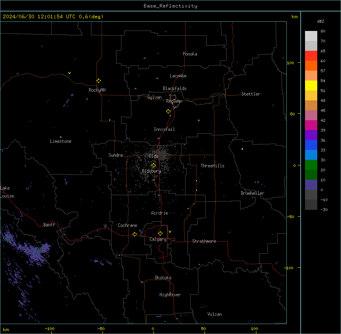The height and width of the screenshot is (334, 341).
Task: Select the yellow diamond between Olds and Didsbury
Action: (153, 165)
